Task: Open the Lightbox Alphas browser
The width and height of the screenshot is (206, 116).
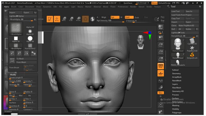Action: point(17,16)
